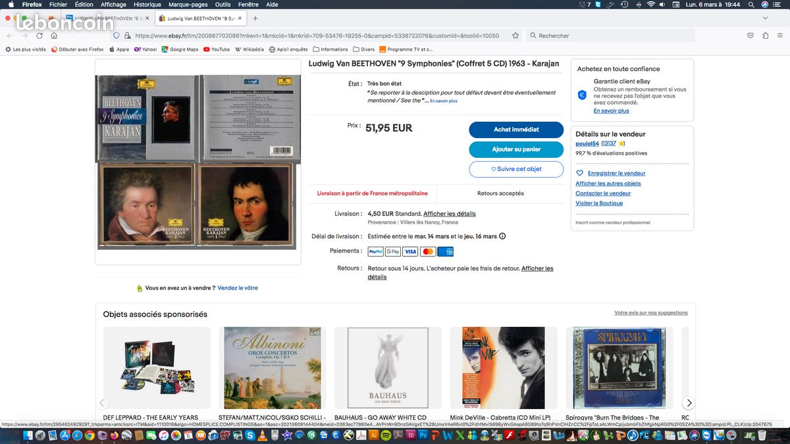
Task: Click the Achat immédiat button
Action: point(516,130)
